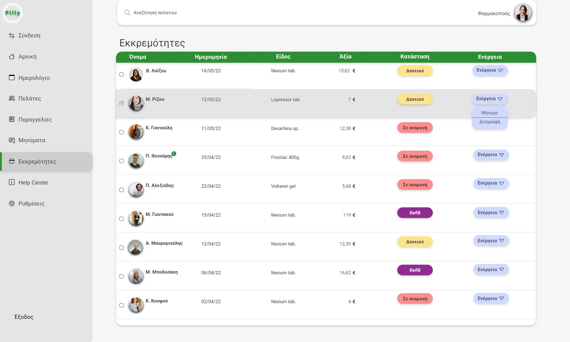Open Ενέργεια dropdown for Α. Μαυρομιχάλης
570x342 pixels.
coord(491,241)
